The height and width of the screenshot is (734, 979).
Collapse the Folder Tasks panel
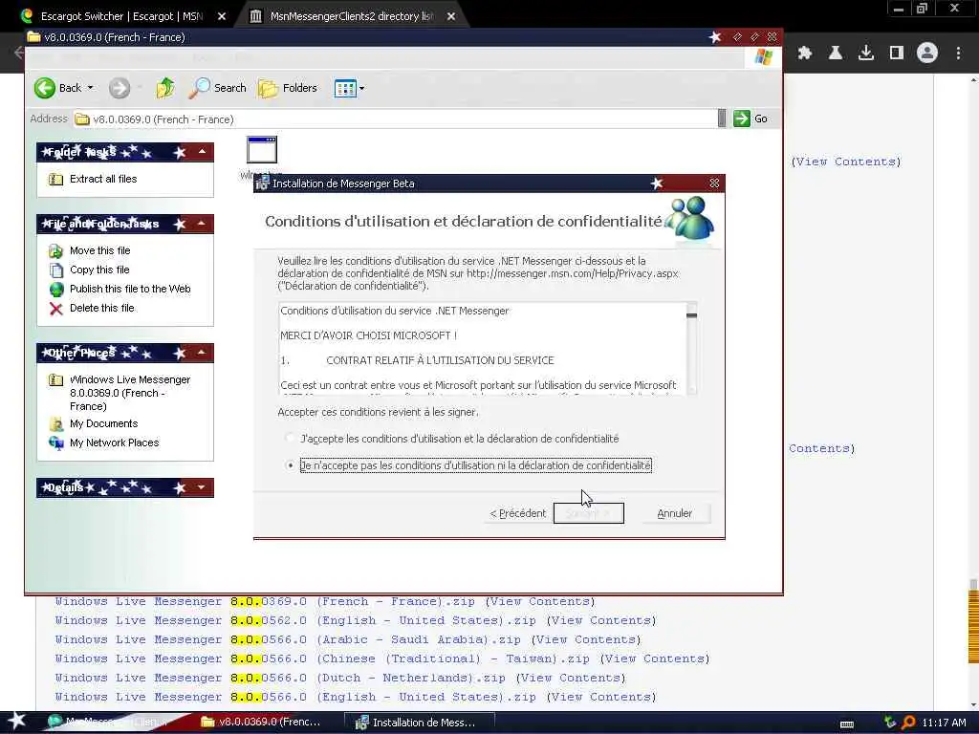coord(202,152)
